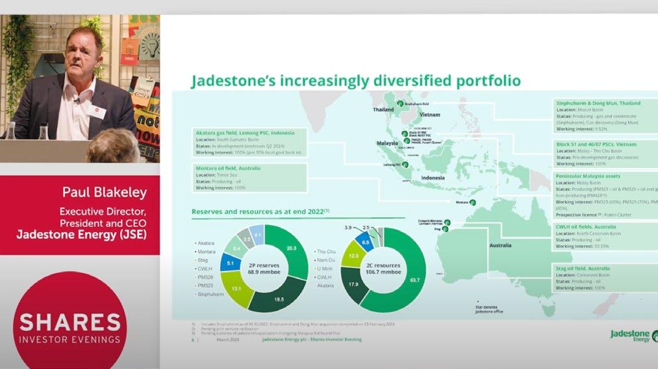Click 'PM323' in the reserves legend
Screen dimensions: 658x369
[x=205, y=285]
